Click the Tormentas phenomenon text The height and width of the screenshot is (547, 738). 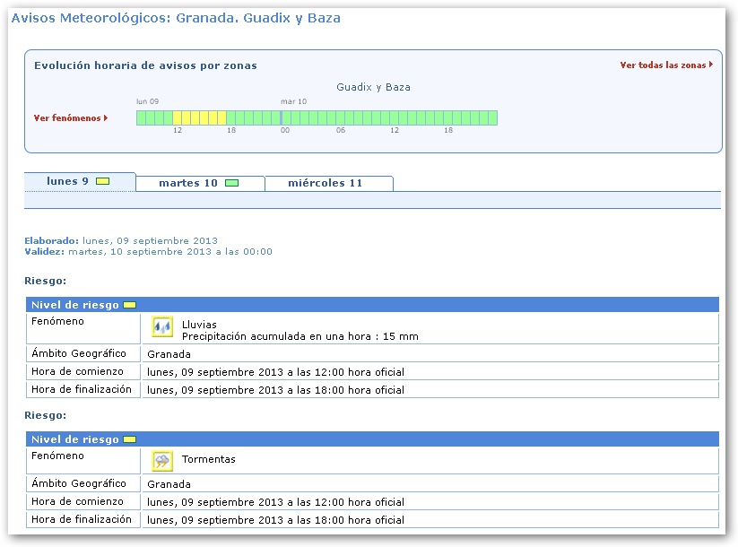[208, 459]
